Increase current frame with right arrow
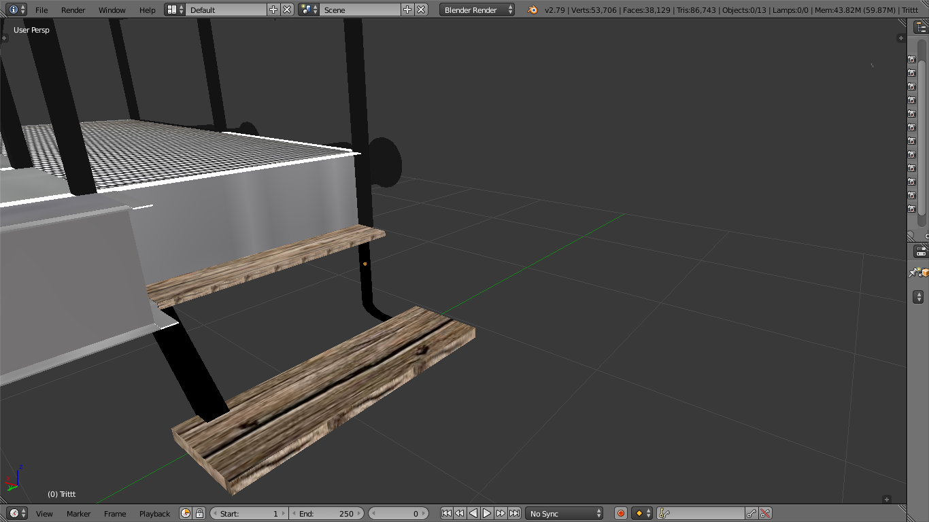This screenshot has width=929, height=522. 425,513
